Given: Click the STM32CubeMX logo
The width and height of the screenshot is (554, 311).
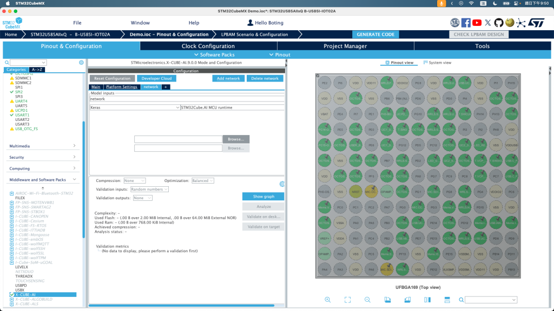Looking at the screenshot, I should coord(12,23).
